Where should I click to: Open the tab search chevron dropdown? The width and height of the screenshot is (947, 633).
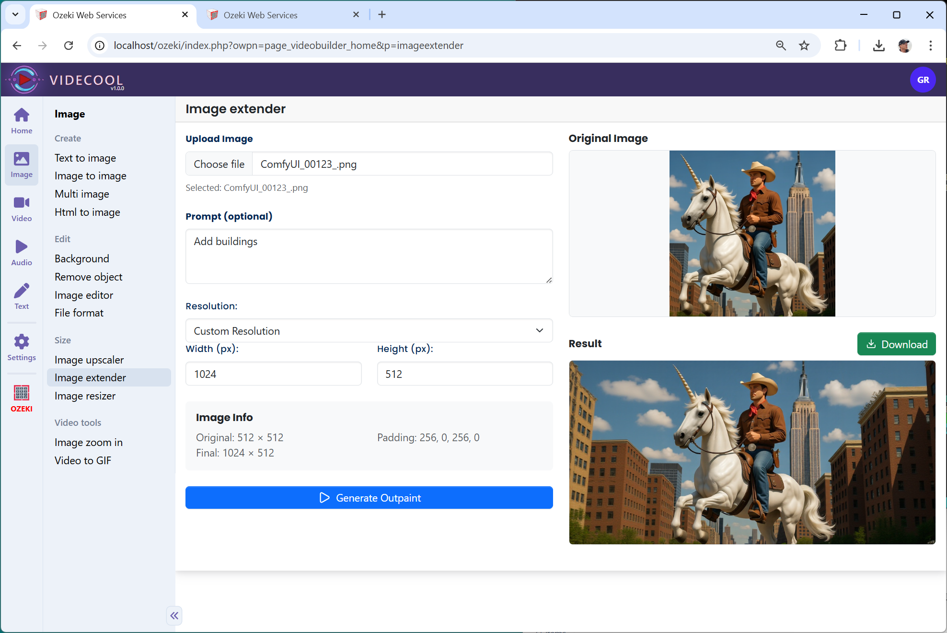(x=15, y=14)
